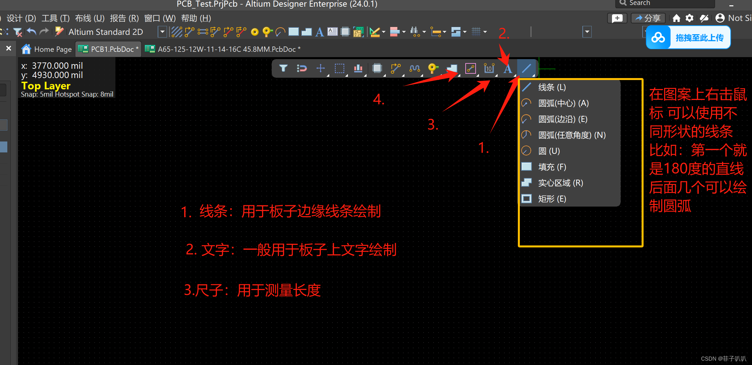Click the place via icon in active bar
752x365 pixels.
coord(433,68)
